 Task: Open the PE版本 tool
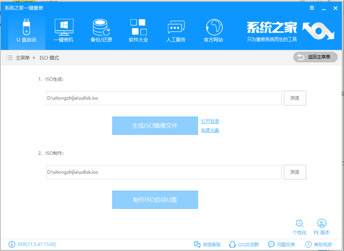click(321, 227)
